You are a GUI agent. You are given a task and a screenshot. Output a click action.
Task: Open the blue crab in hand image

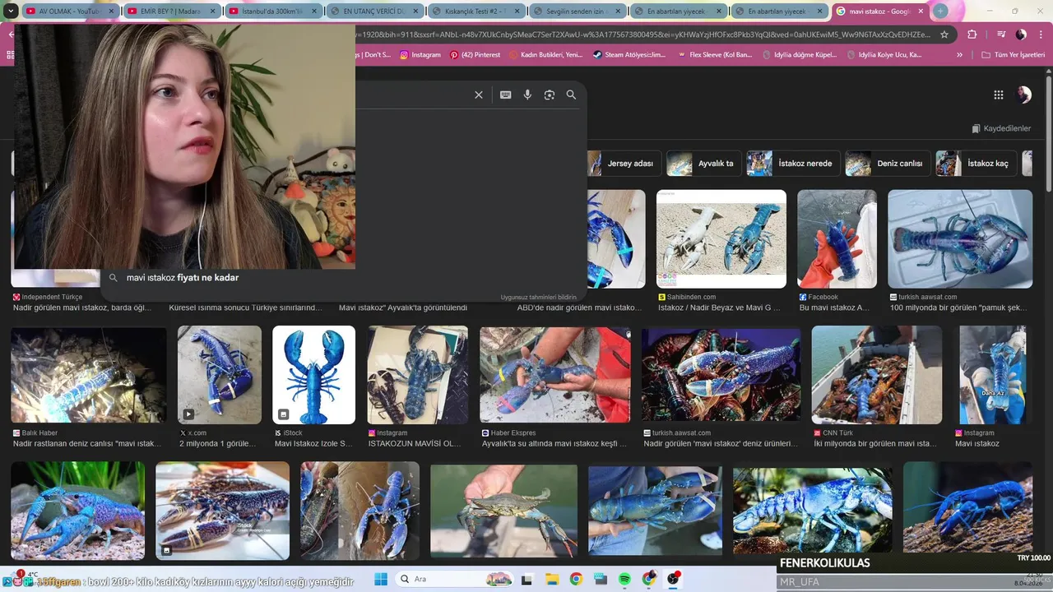(x=503, y=511)
